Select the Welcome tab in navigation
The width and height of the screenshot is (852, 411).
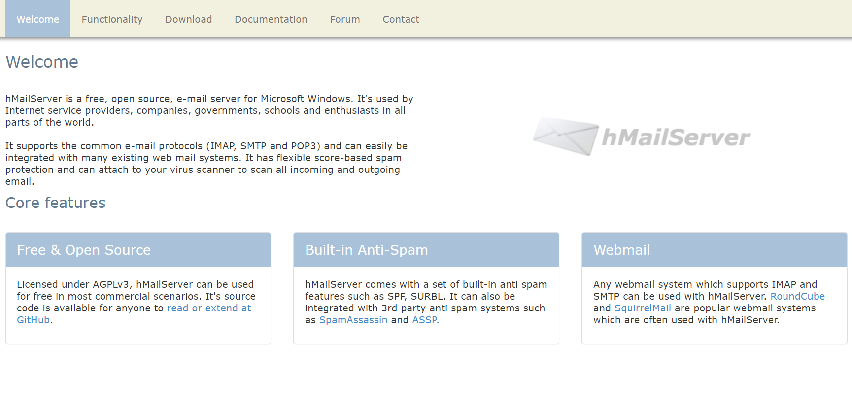click(x=38, y=19)
